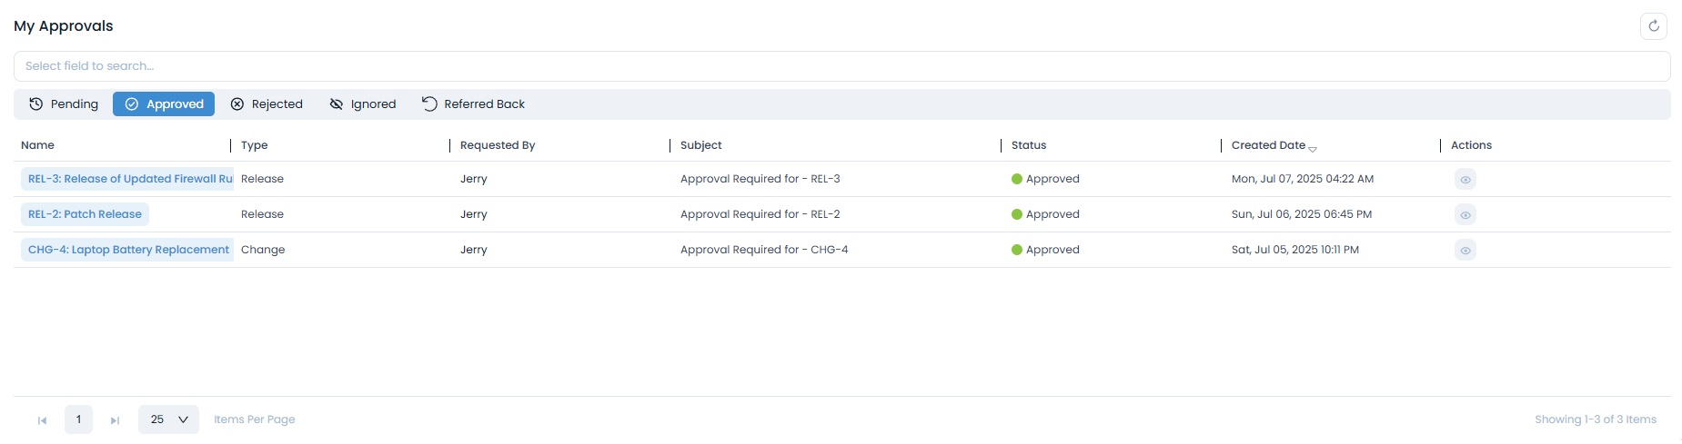
Task: Open the Ignored approvals tab
Action: click(x=363, y=104)
